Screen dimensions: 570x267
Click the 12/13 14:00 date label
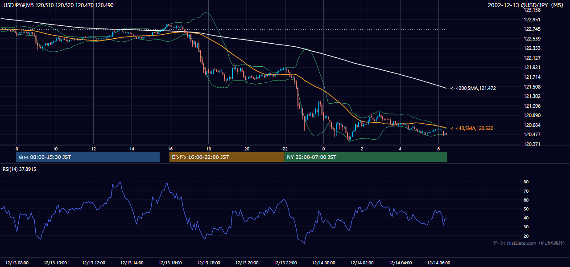pyautogui.click(x=132, y=263)
